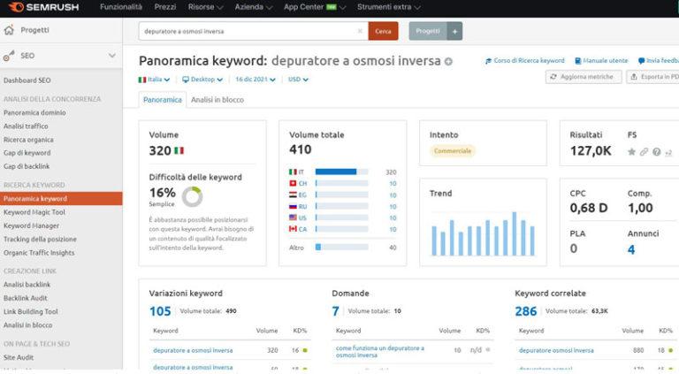Collapse the SEO sidebar section chevron

112,56
